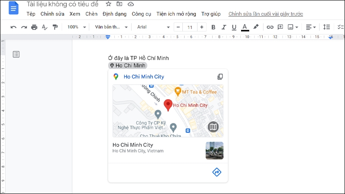Place cursor in text Ở đây là TP Hồ Chí Minh

click(x=138, y=58)
